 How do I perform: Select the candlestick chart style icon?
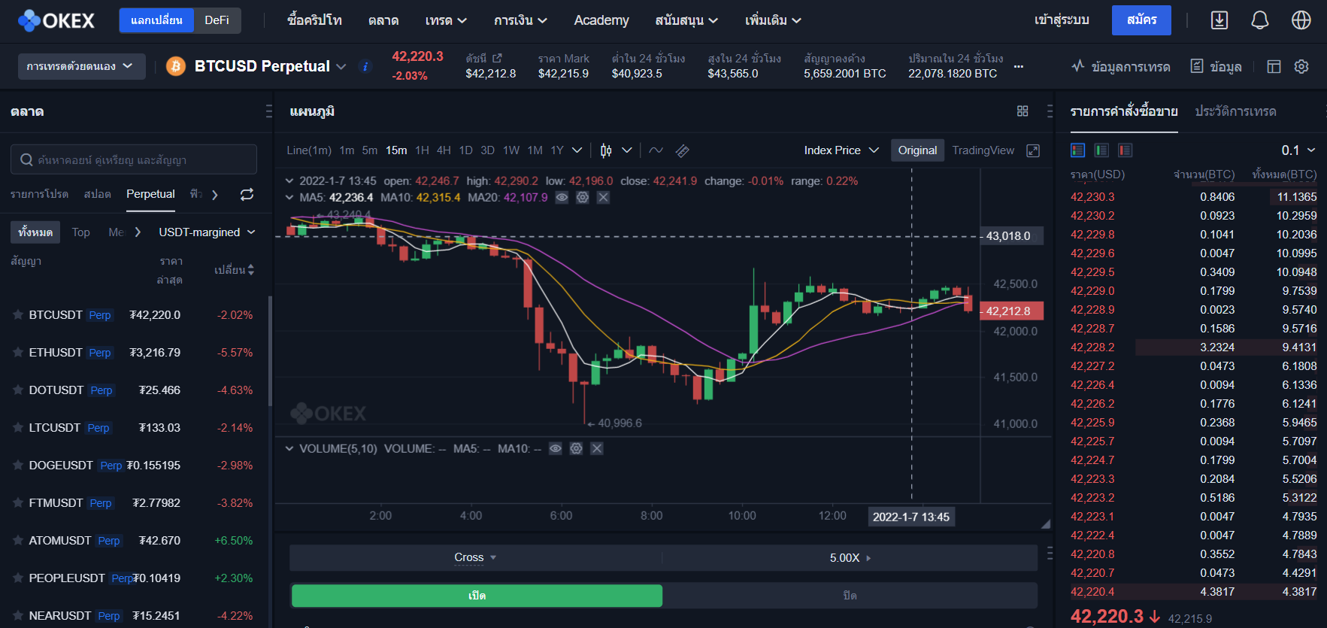coord(606,150)
